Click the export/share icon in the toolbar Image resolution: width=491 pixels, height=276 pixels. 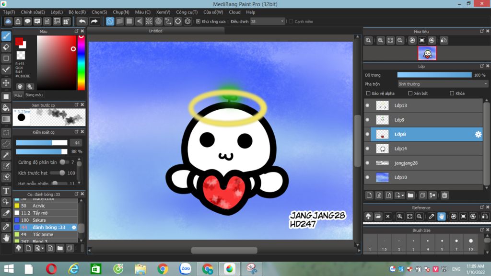coord(18,21)
